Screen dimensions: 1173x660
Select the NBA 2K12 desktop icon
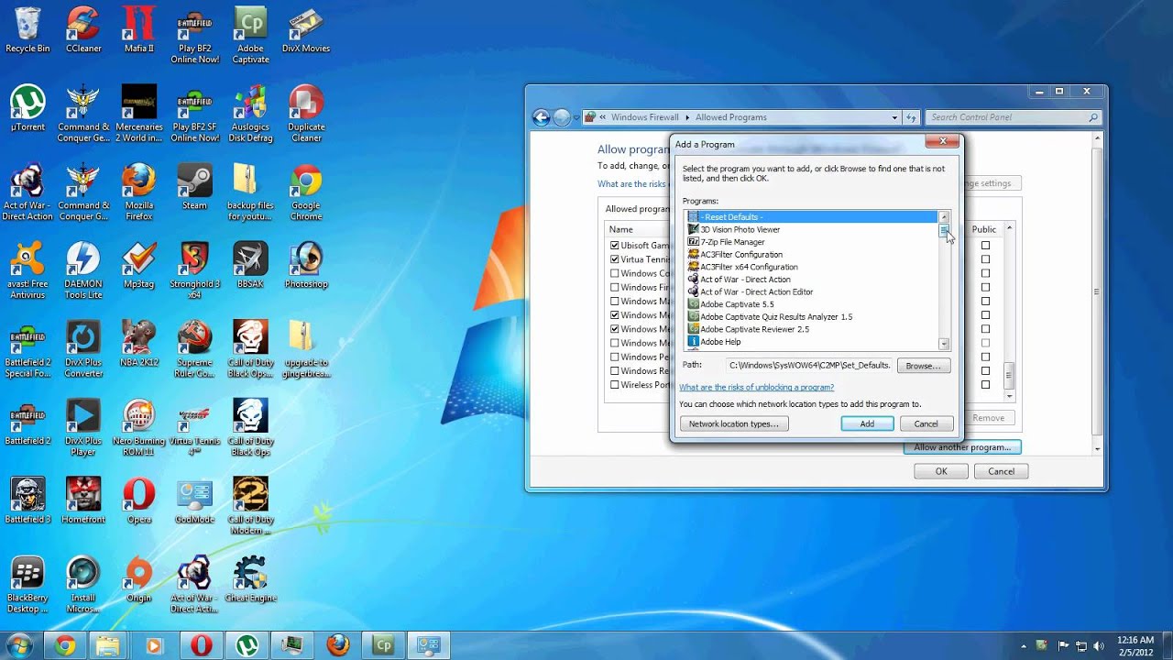[139, 343]
